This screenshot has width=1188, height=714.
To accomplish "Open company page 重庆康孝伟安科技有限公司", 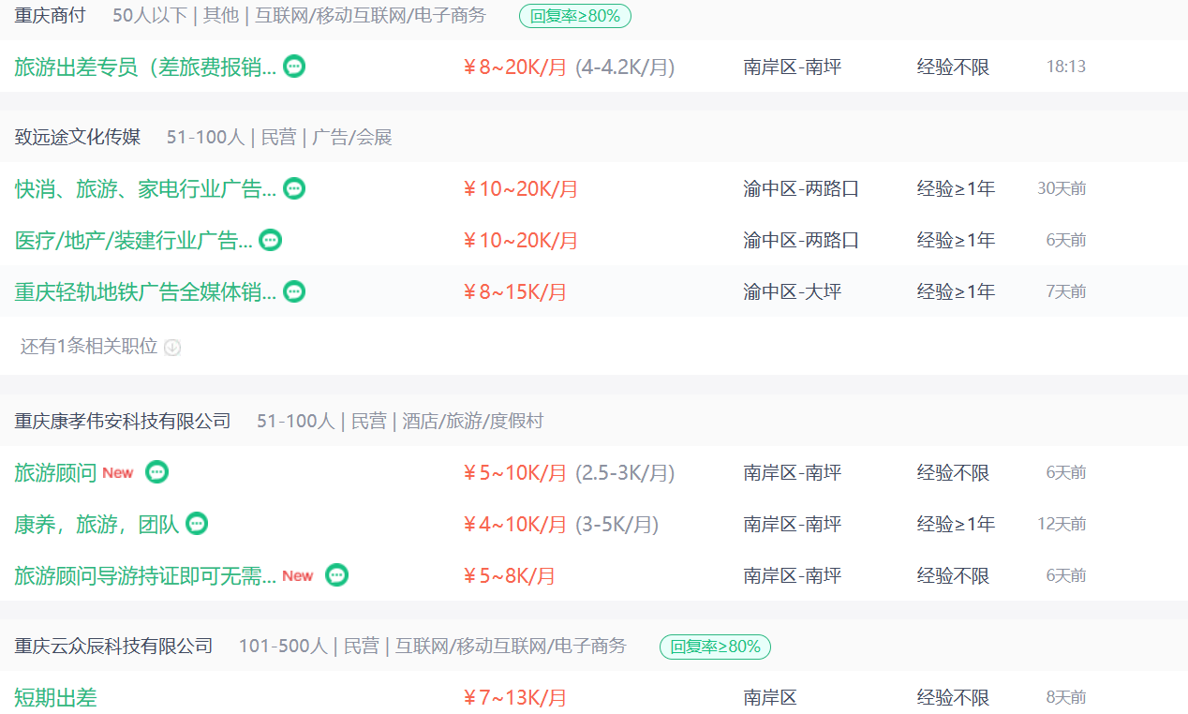I will click(123, 422).
